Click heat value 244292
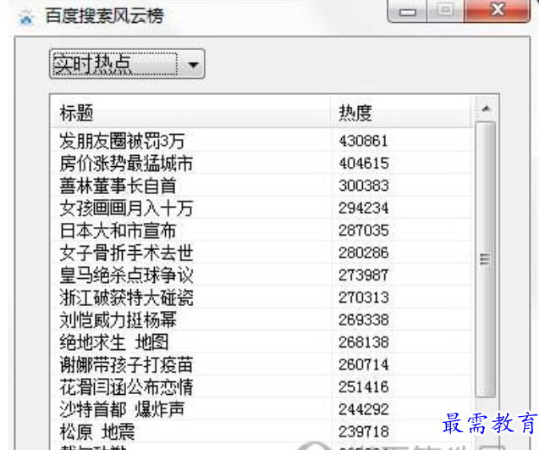 click(363, 409)
